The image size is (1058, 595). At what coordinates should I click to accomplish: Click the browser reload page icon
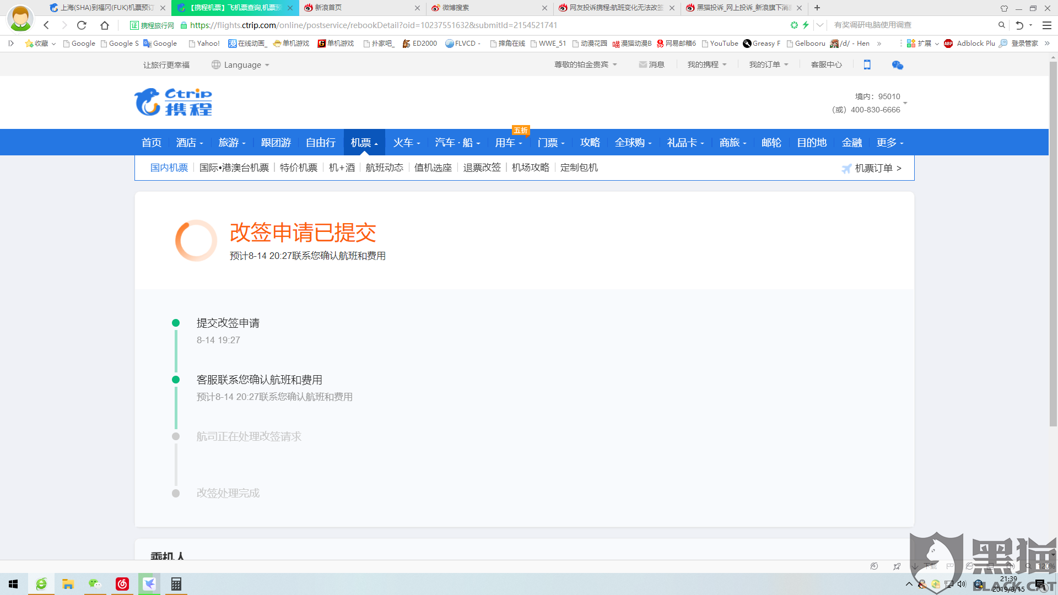click(82, 25)
